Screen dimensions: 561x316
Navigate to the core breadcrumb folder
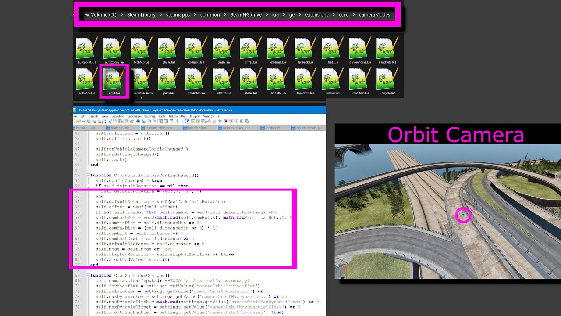click(344, 14)
